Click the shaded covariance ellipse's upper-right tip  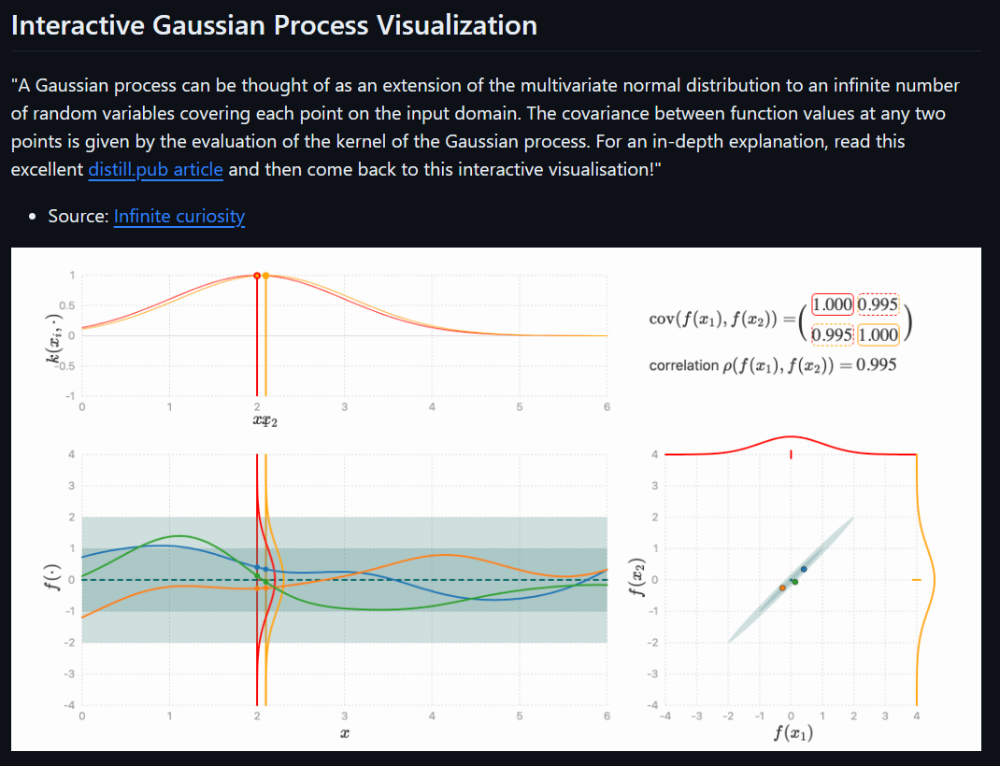(852, 518)
